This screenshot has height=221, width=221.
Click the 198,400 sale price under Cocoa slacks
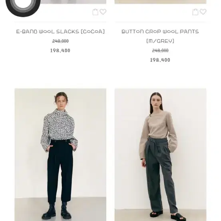[x=60, y=50]
